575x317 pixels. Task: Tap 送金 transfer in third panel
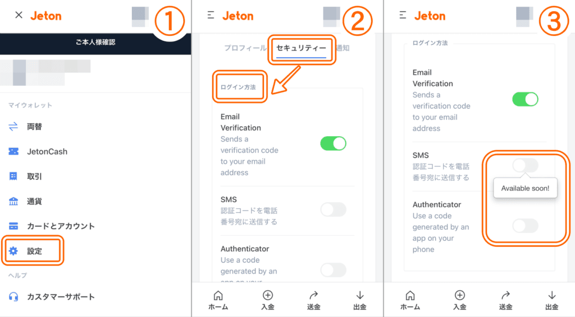tap(506, 300)
